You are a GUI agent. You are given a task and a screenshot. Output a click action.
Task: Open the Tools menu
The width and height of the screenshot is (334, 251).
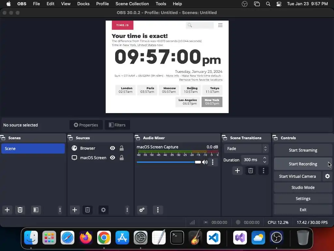[x=161, y=4]
